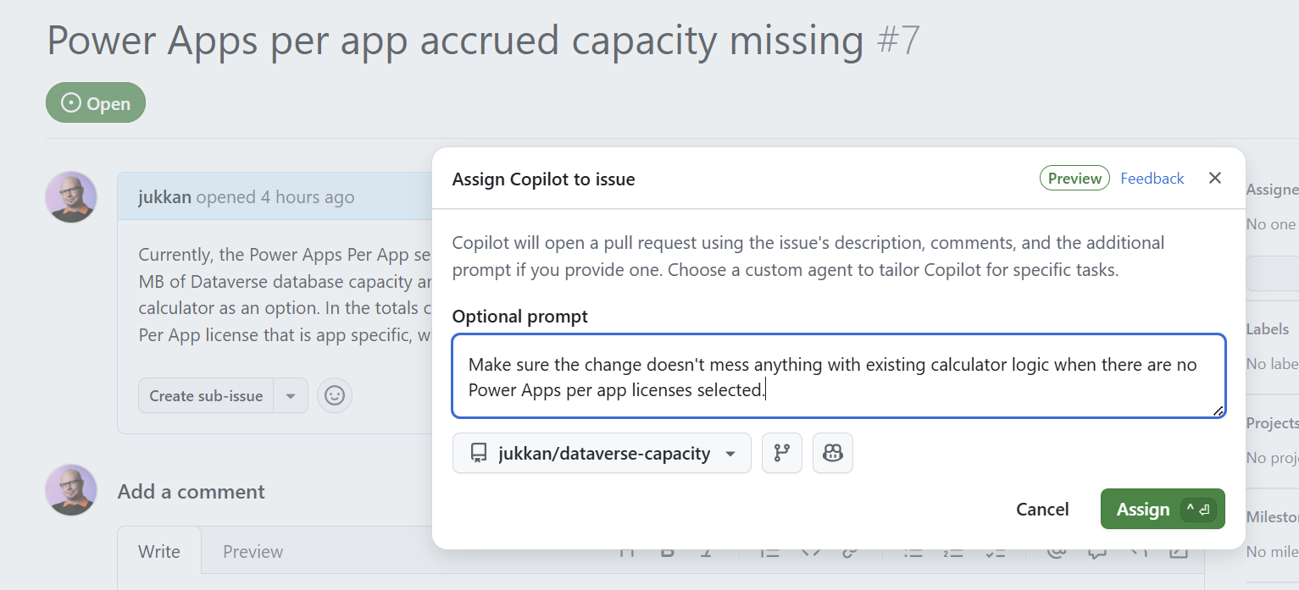Open the Labels section in sidebar
Screen dimensions: 1299x590
pyautogui.click(x=1267, y=329)
